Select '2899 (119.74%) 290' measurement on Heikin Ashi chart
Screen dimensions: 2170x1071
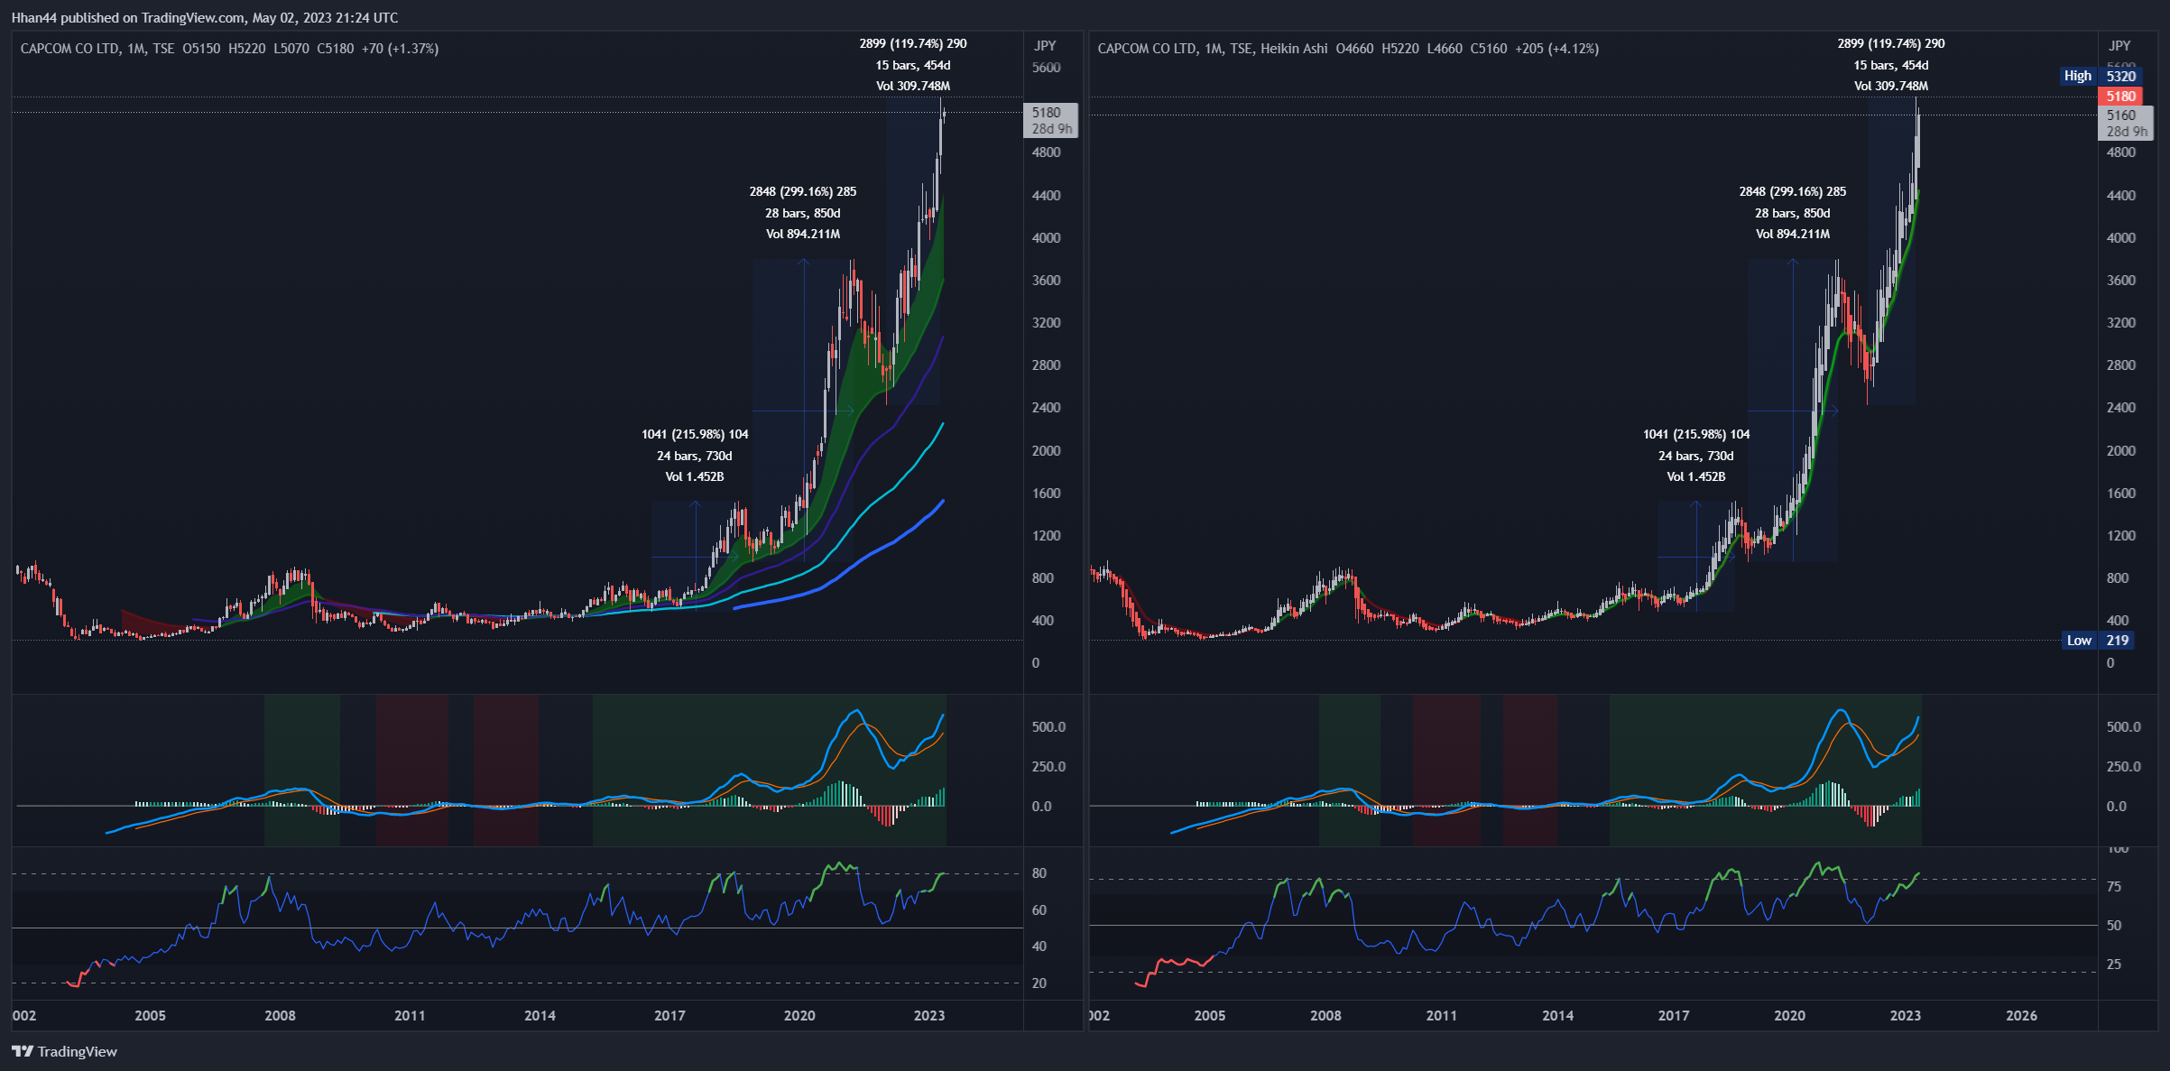tap(1891, 43)
